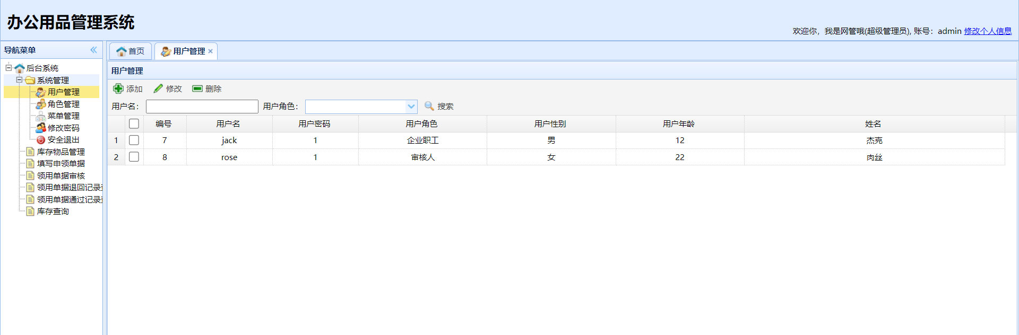Click the page icon beside 填写申领单据
The image size is (1019, 335).
pyautogui.click(x=30, y=164)
